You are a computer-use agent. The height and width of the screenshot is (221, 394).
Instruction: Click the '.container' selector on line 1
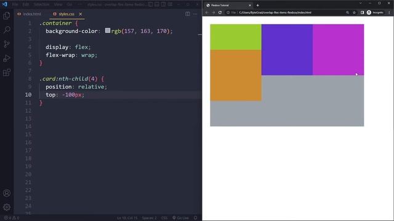click(55, 23)
